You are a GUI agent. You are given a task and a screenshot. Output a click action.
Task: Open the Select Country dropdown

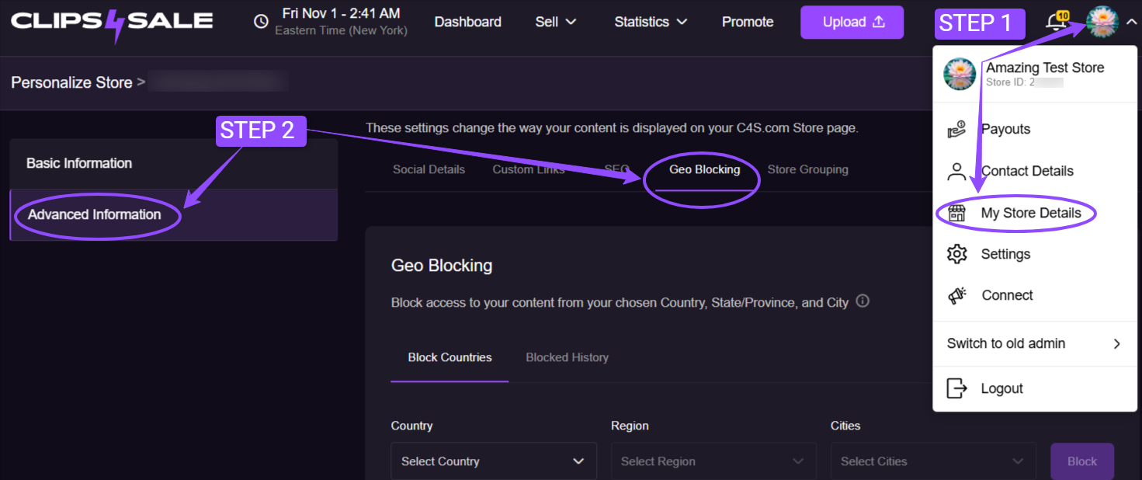(494, 461)
